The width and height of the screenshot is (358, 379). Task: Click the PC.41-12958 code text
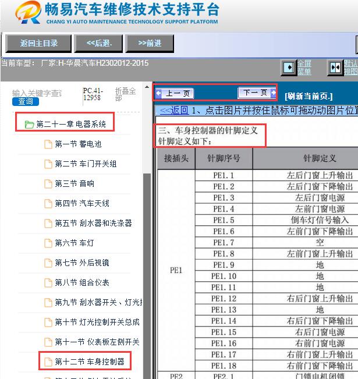pos(93,94)
